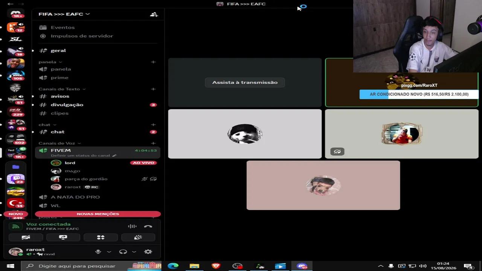Collapse the panela category

tap(50, 62)
